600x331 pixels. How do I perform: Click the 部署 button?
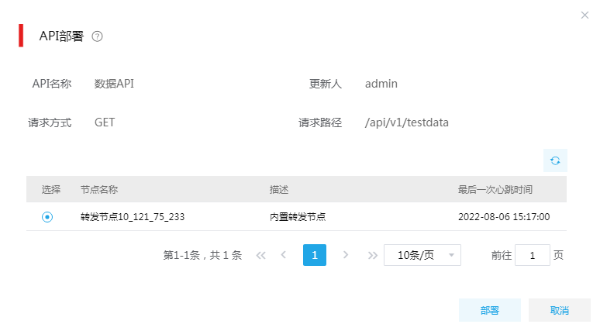tap(490, 310)
